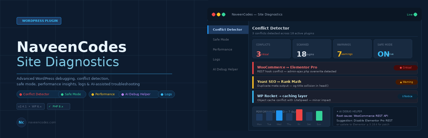
Task: Open the WooCommerce Elementor Pro conflict row
Action: click(x=335, y=68)
